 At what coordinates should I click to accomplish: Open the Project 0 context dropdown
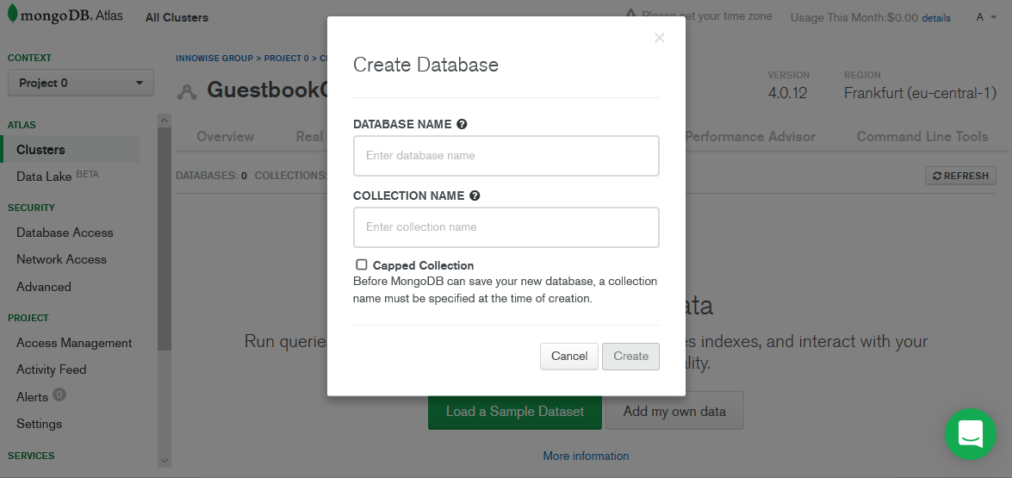pos(81,83)
